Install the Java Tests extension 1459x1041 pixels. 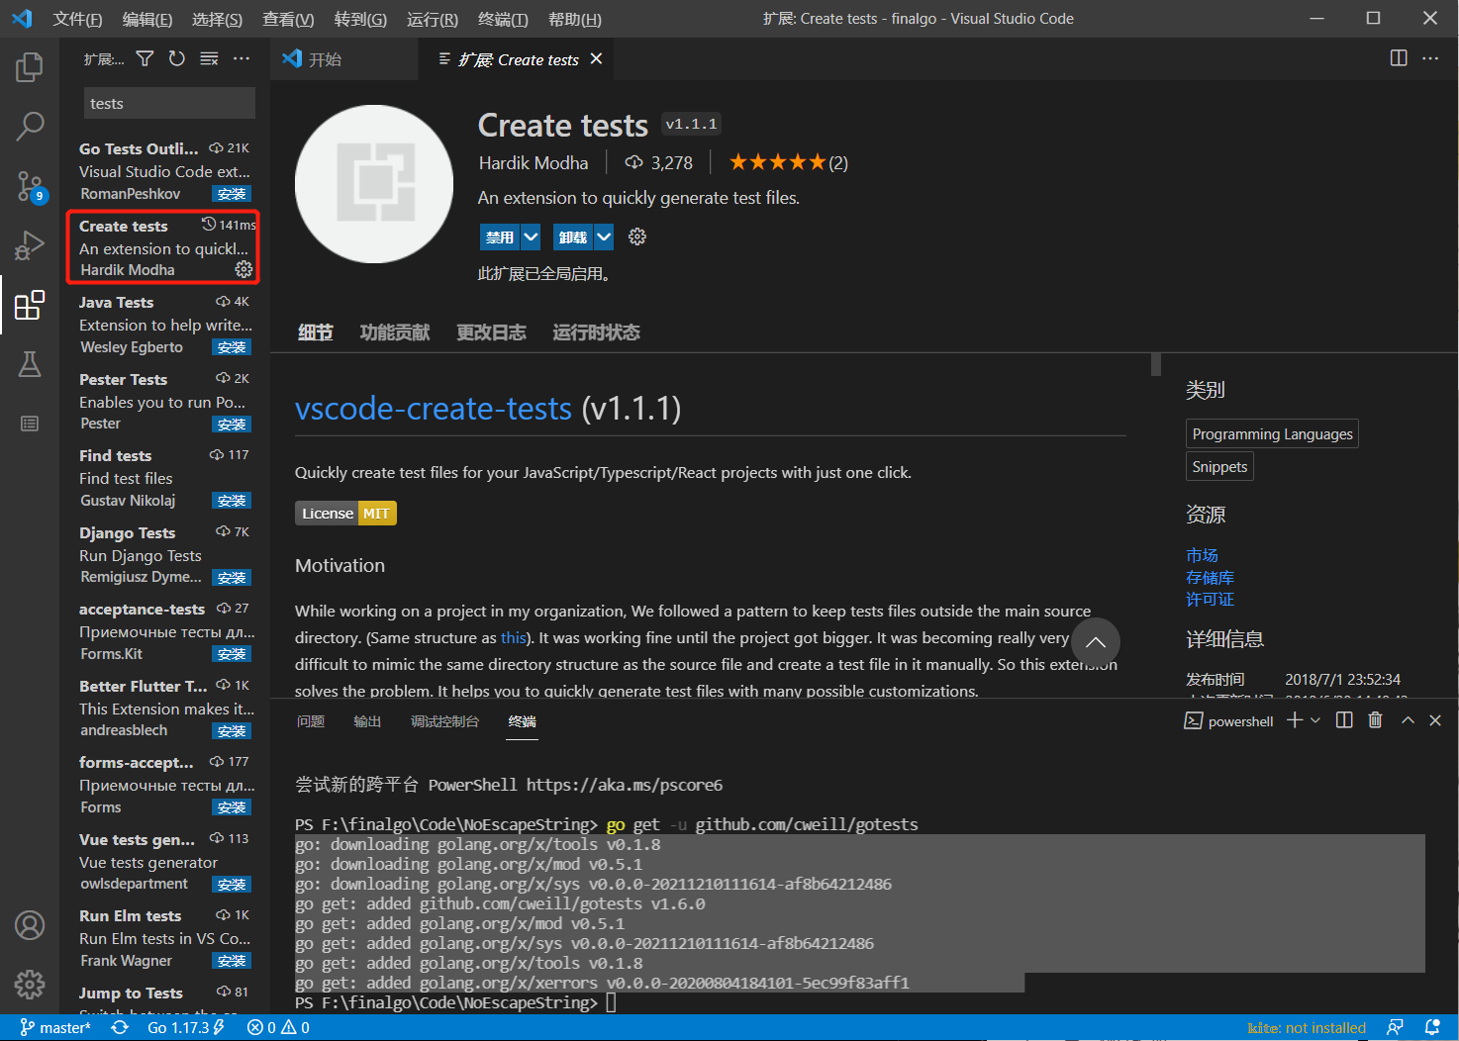tap(232, 347)
